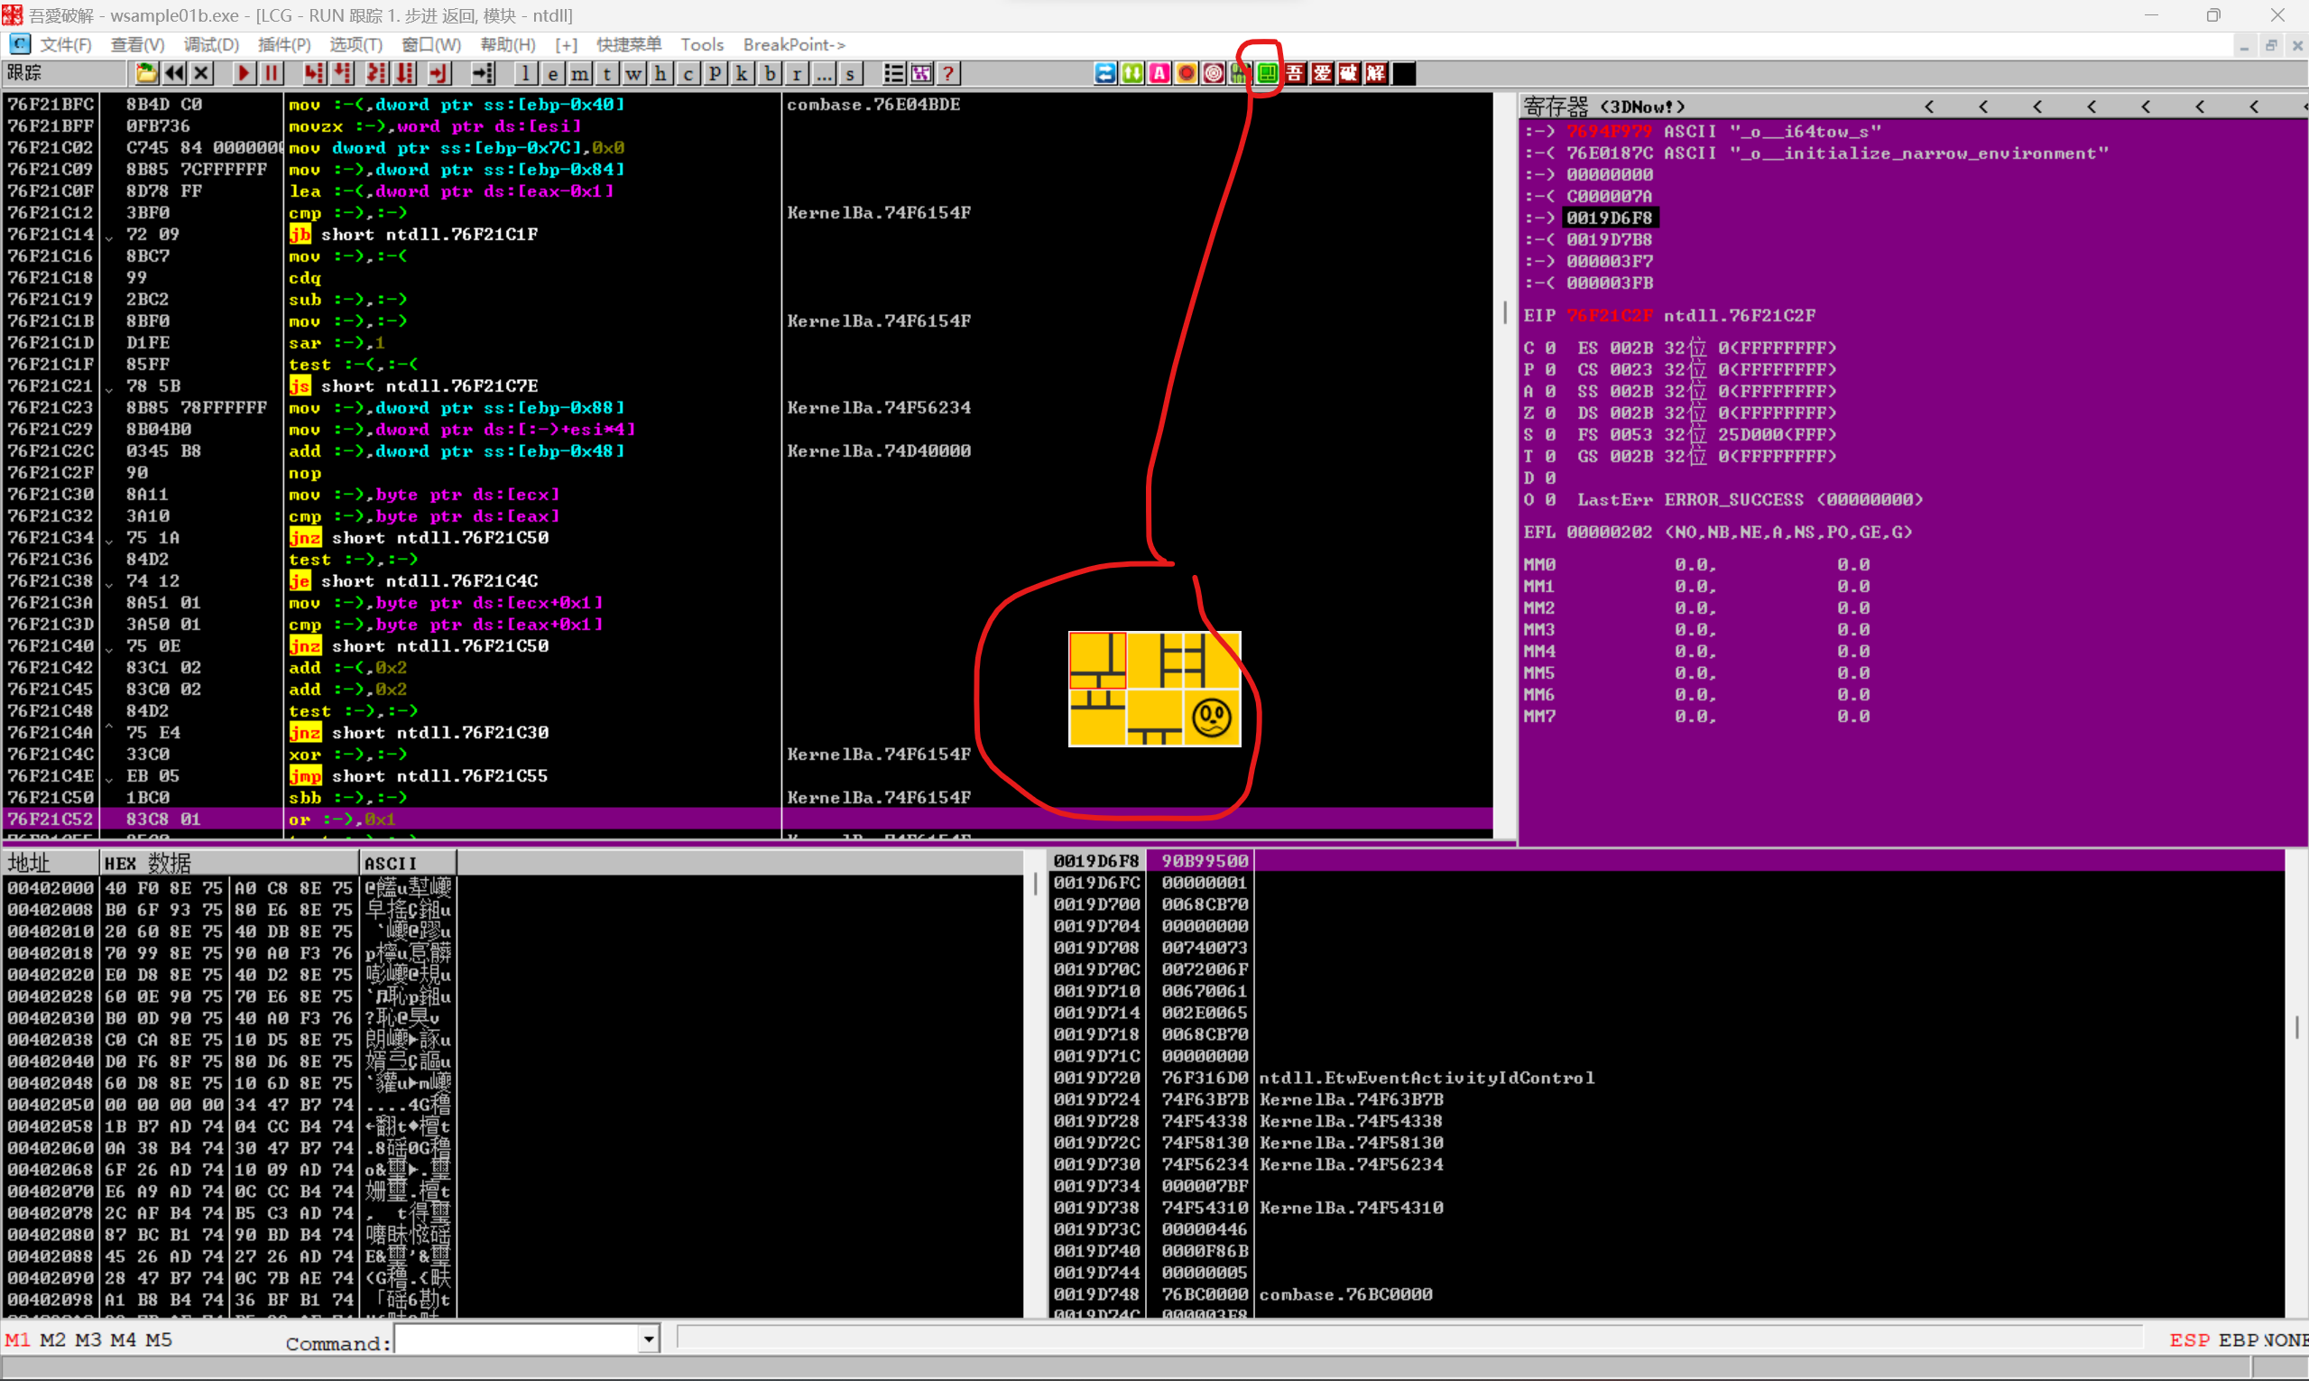The image size is (2309, 1381).
Task: Click the Close program X icon
Action: pyautogui.click(x=201, y=73)
